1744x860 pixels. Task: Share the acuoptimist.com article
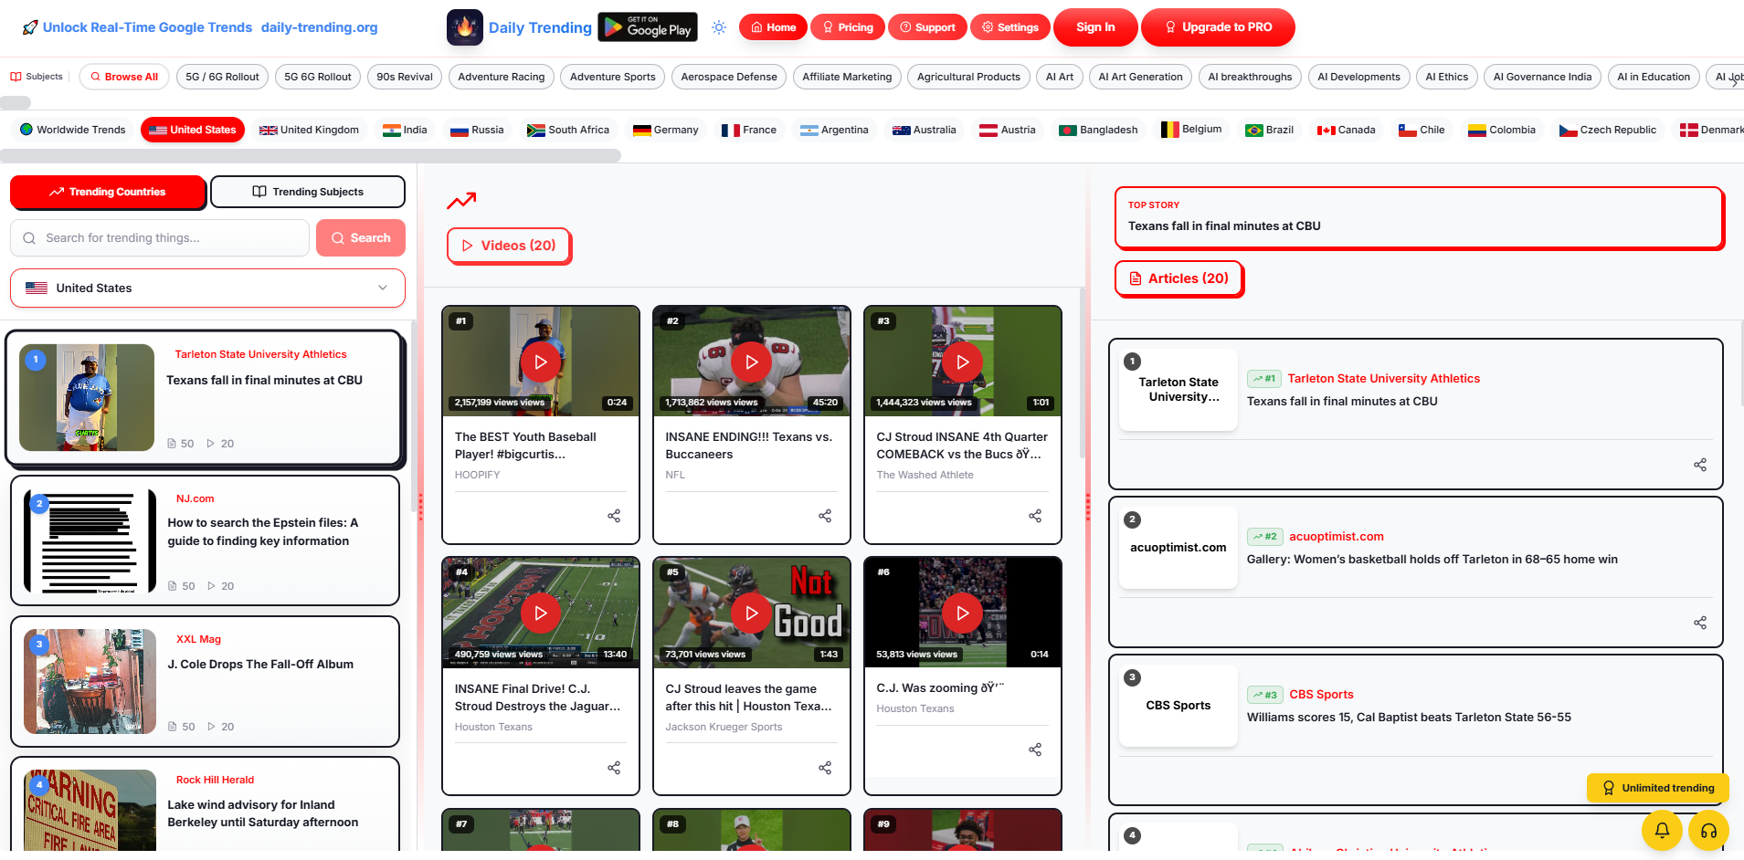tap(1700, 623)
